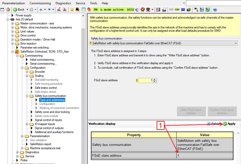Select Safety zone and door locking item
Viewport: 241px width, 164px height.
(52, 112)
